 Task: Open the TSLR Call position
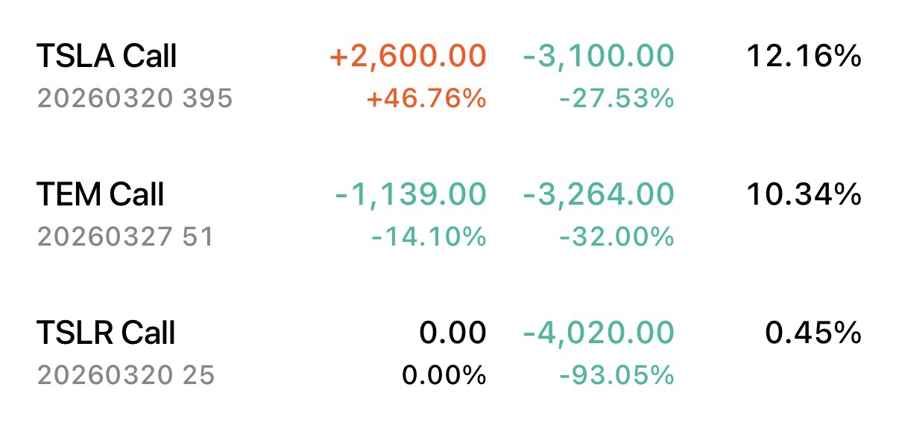(x=106, y=333)
